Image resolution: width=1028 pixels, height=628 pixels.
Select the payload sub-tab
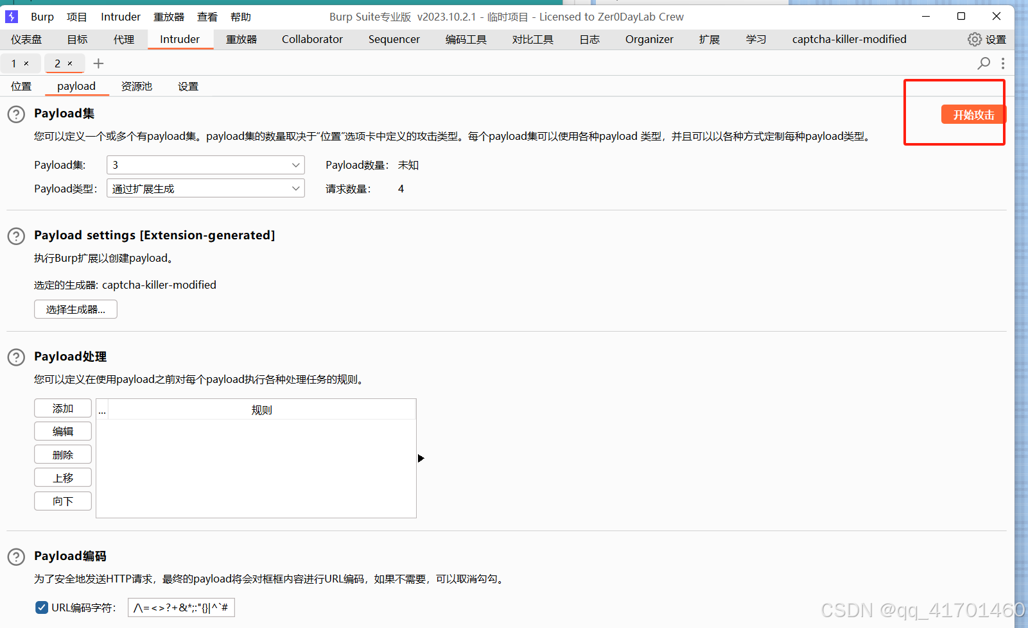click(x=76, y=87)
